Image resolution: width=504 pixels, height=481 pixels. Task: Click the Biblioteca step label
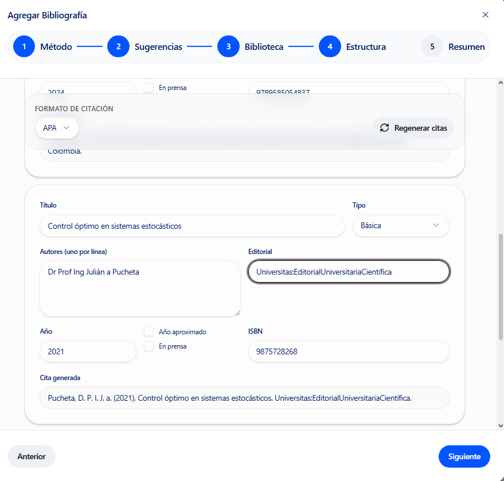(x=264, y=47)
